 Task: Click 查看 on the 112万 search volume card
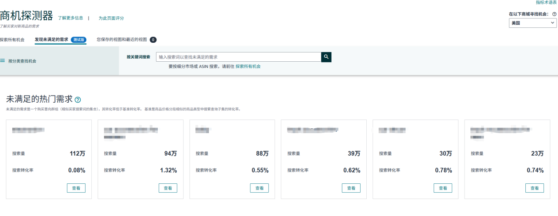coord(76,188)
